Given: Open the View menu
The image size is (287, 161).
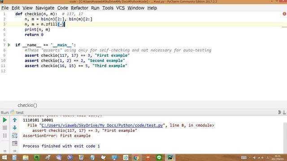Looking at the screenshot, I should [27, 8].
